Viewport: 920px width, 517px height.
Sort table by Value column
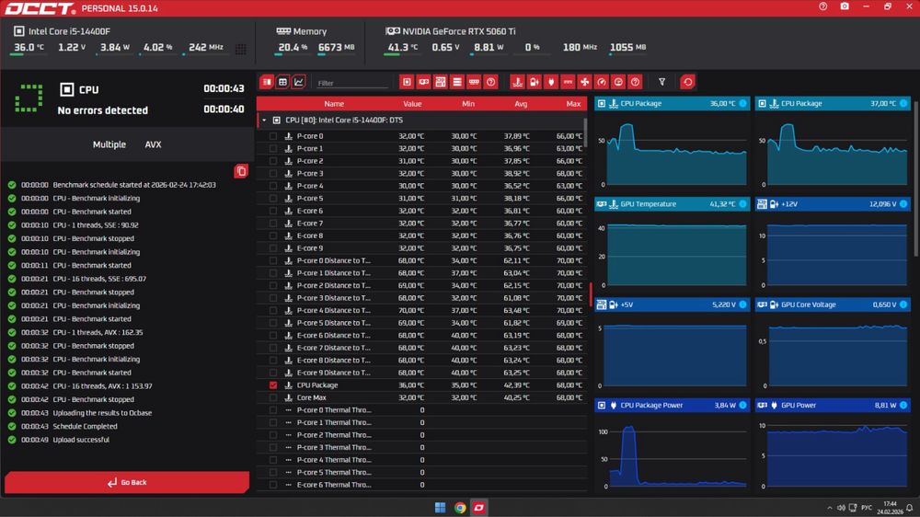click(412, 104)
